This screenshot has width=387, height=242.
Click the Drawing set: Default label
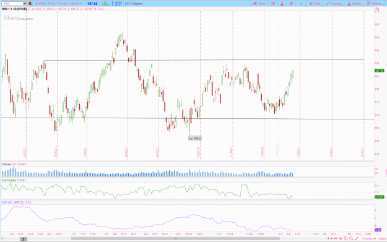coord(373,238)
